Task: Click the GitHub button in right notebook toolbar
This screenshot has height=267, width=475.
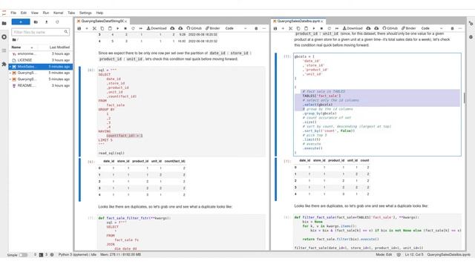Action: (390, 28)
